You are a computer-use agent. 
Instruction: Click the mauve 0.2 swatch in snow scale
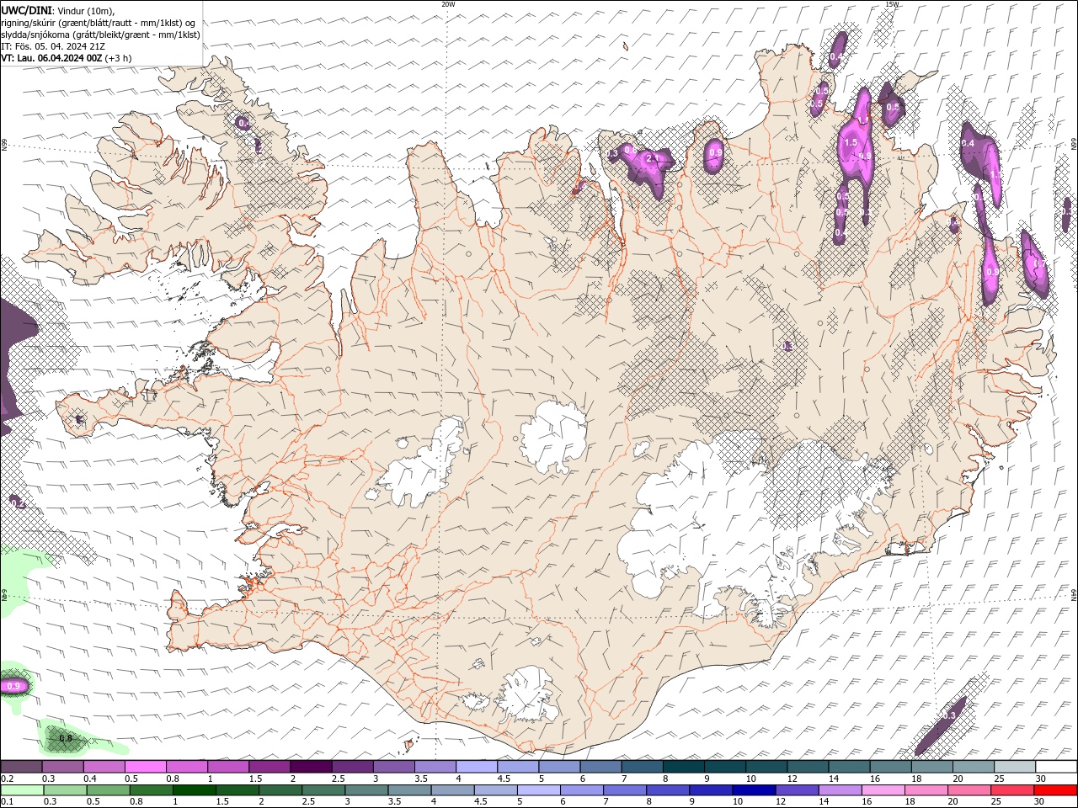click(x=21, y=767)
